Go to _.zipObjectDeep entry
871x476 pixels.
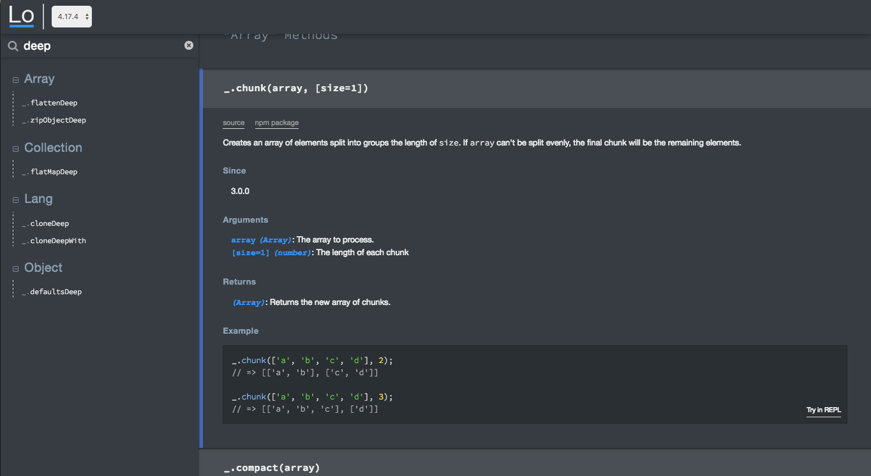54,120
